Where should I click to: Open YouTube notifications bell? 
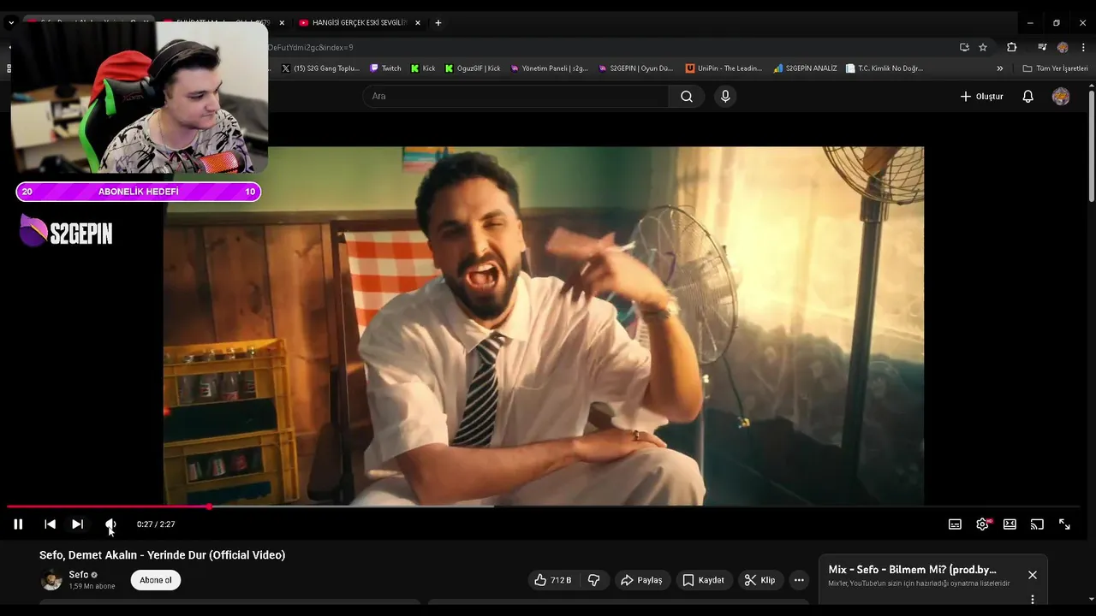coord(1028,97)
